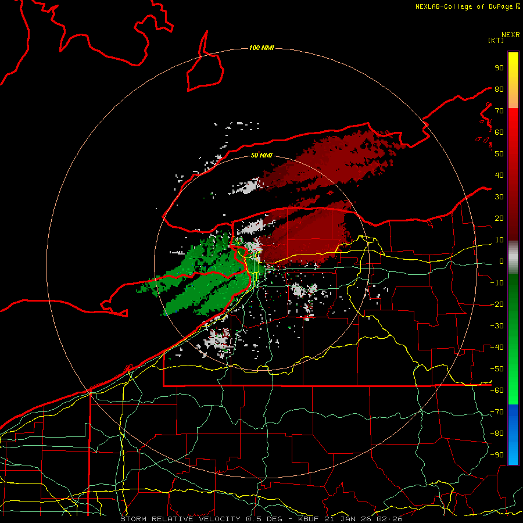Viewport: 523px width, 523px height.
Task: Select the -10 value on velocity scale
Action: click(497, 283)
